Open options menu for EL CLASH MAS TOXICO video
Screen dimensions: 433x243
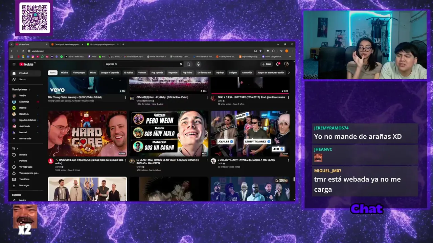click(x=207, y=160)
